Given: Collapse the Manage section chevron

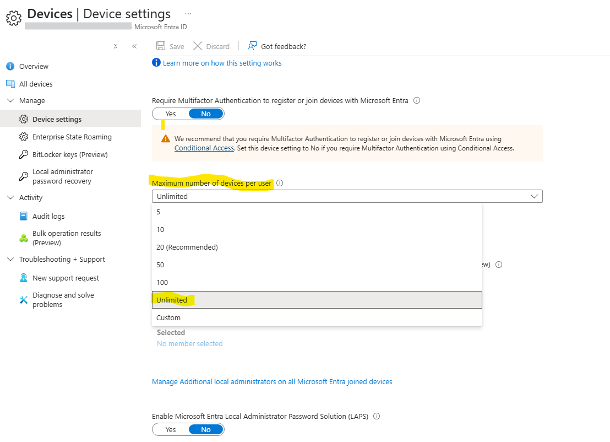Looking at the screenshot, I should (x=10, y=100).
